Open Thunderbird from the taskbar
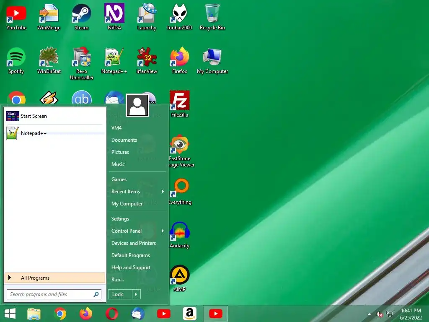Viewport: 429px width, 322px height. 138,314
